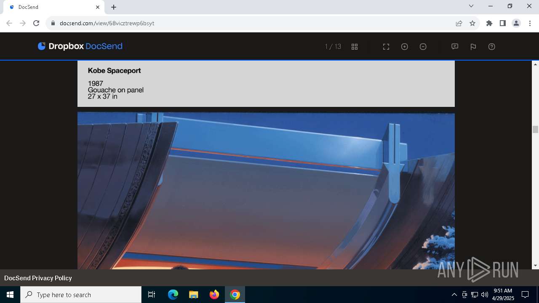This screenshot has width=539, height=303.
Task: Click Chrome icon on taskbar
Action: (x=235, y=295)
